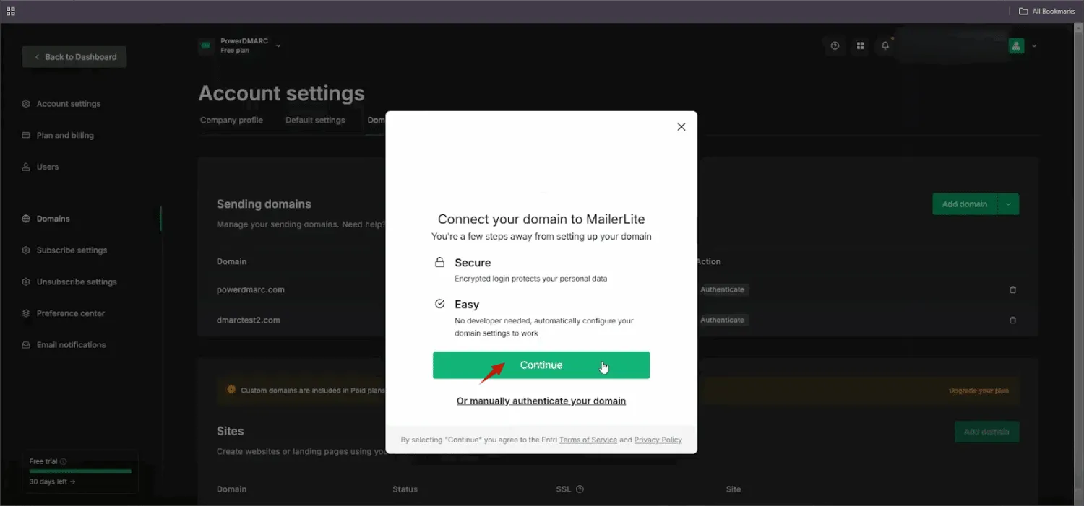Open notifications bell icon
The height and width of the screenshot is (506, 1084).
tap(885, 46)
